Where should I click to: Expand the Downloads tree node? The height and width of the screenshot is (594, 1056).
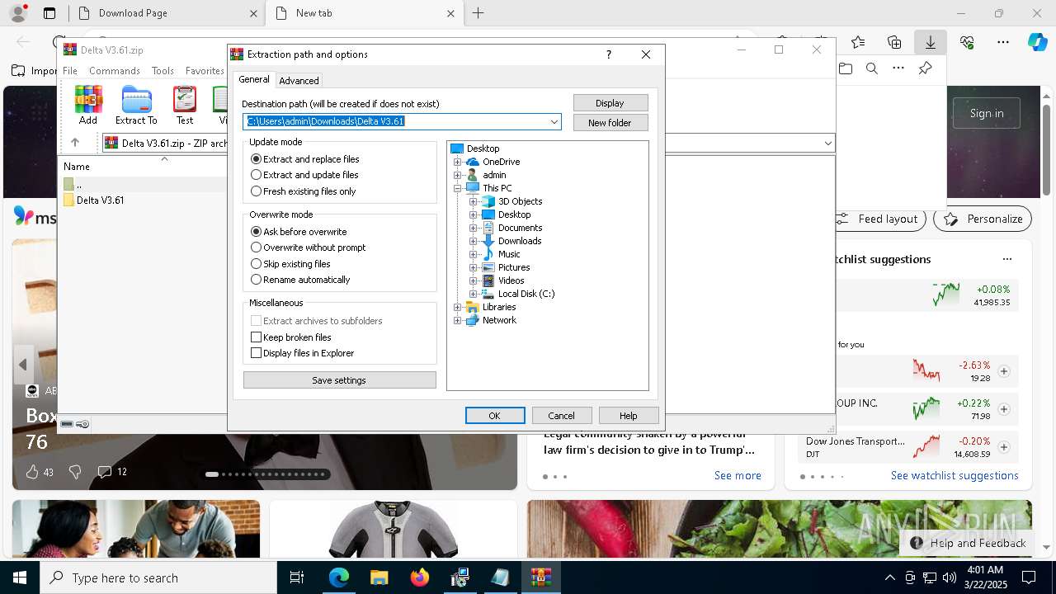474,241
